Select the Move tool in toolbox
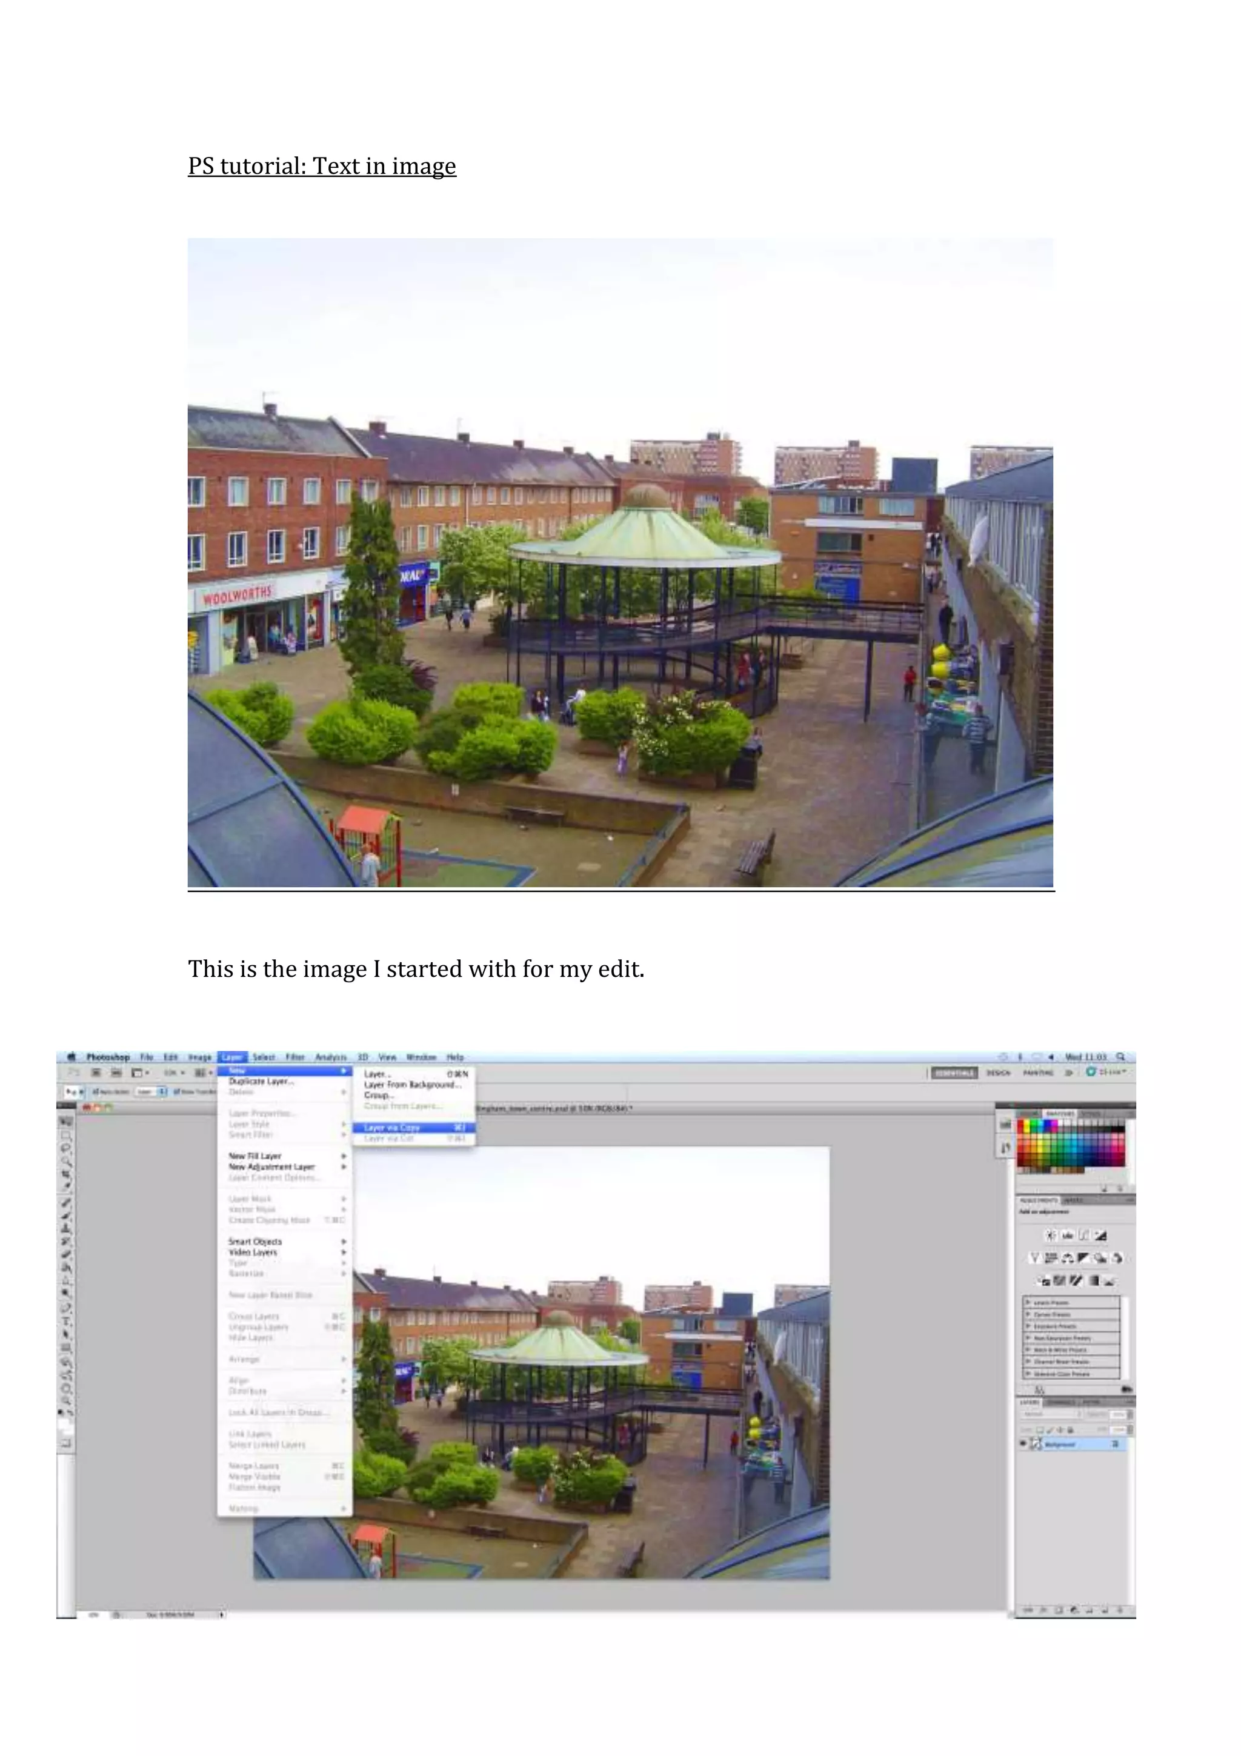 67,1121
